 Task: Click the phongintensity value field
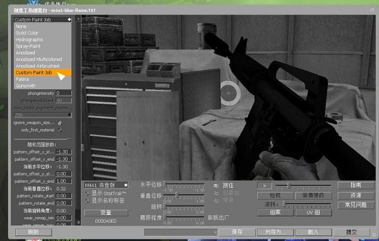point(64,93)
